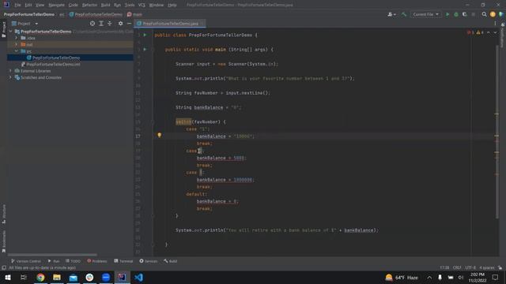
Task: Click Project panel horizontal scrollbar
Action: (52, 255)
